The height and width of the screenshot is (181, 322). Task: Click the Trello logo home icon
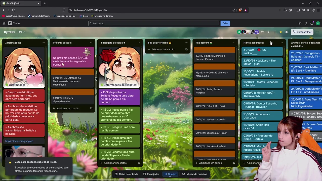pyautogui.click(x=14, y=23)
